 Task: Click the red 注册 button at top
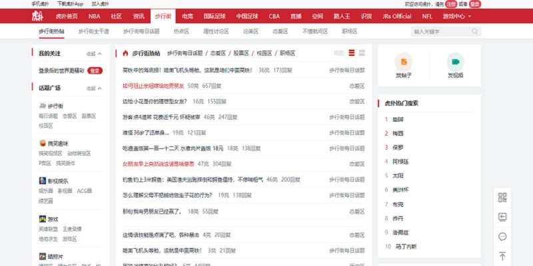point(451,4)
